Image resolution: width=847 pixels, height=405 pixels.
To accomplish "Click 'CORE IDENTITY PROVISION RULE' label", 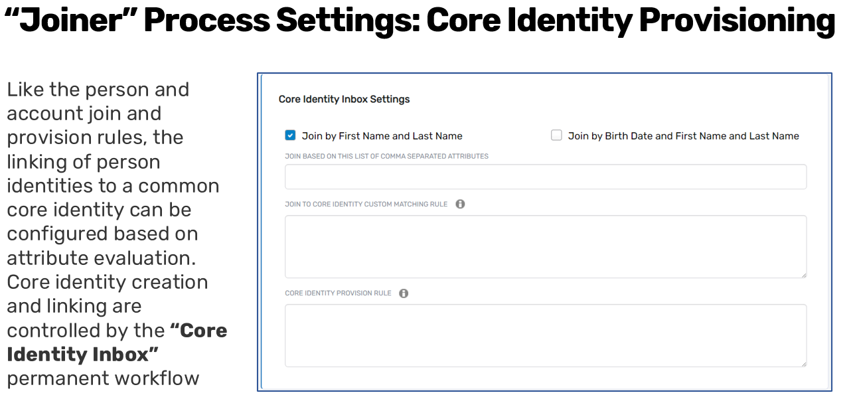I will click(x=338, y=293).
